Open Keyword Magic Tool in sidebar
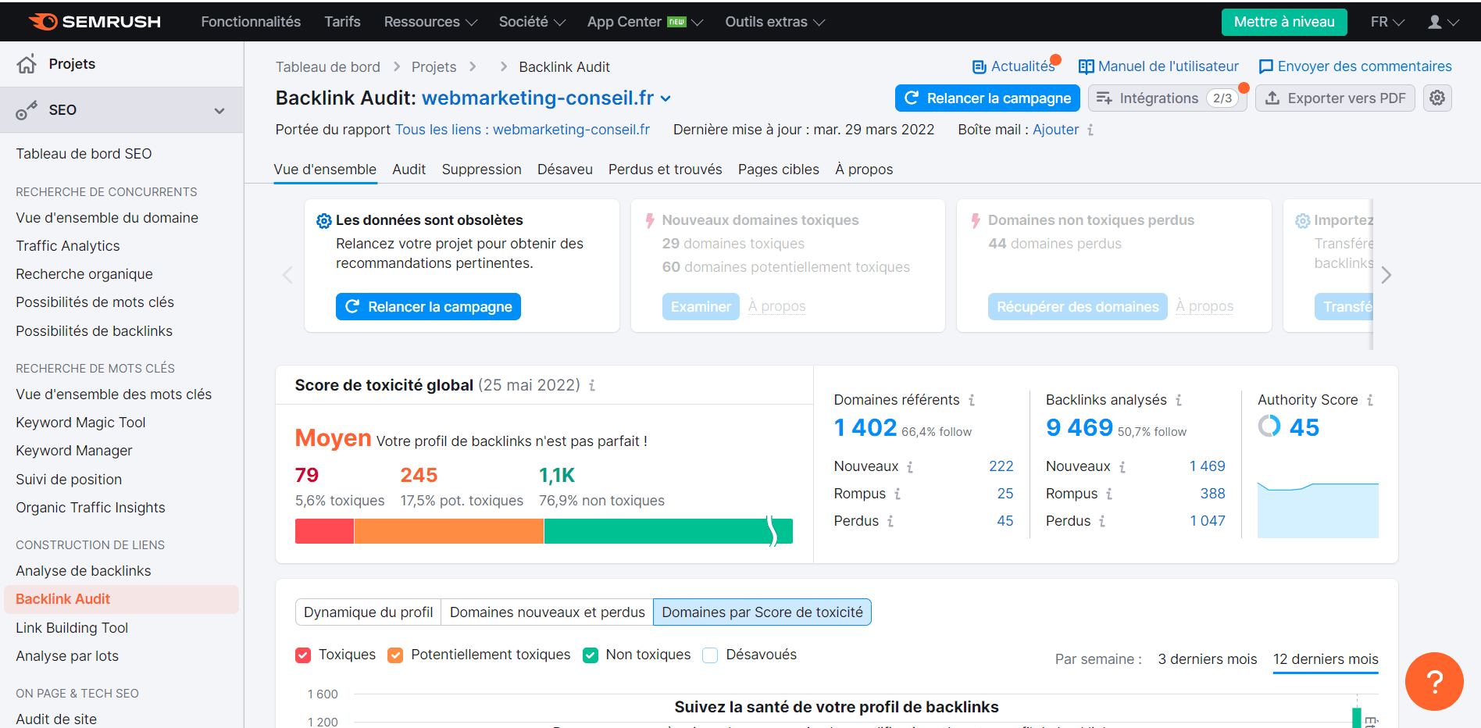 tap(80, 423)
